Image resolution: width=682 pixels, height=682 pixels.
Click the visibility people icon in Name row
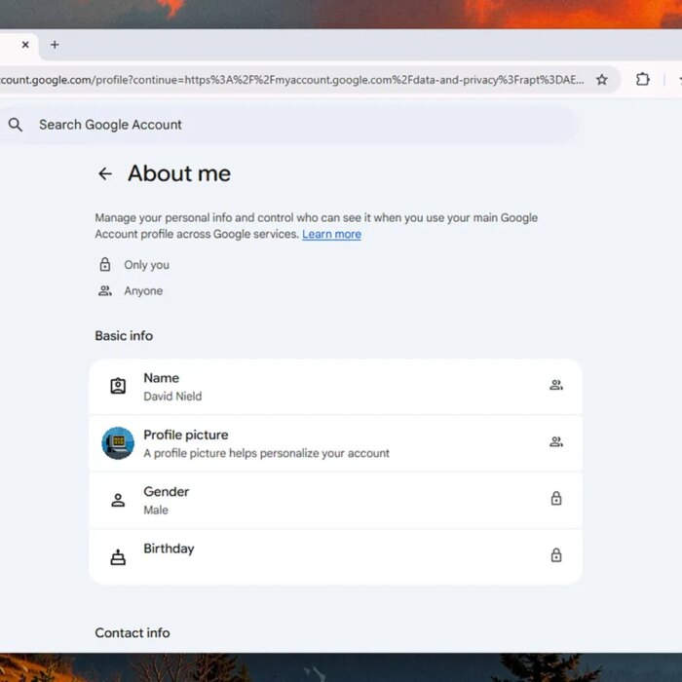[x=556, y=385]
